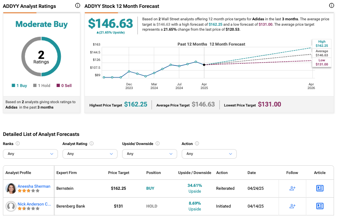
Task: Expand the Ranks dropdown
Action: (30, 154)
